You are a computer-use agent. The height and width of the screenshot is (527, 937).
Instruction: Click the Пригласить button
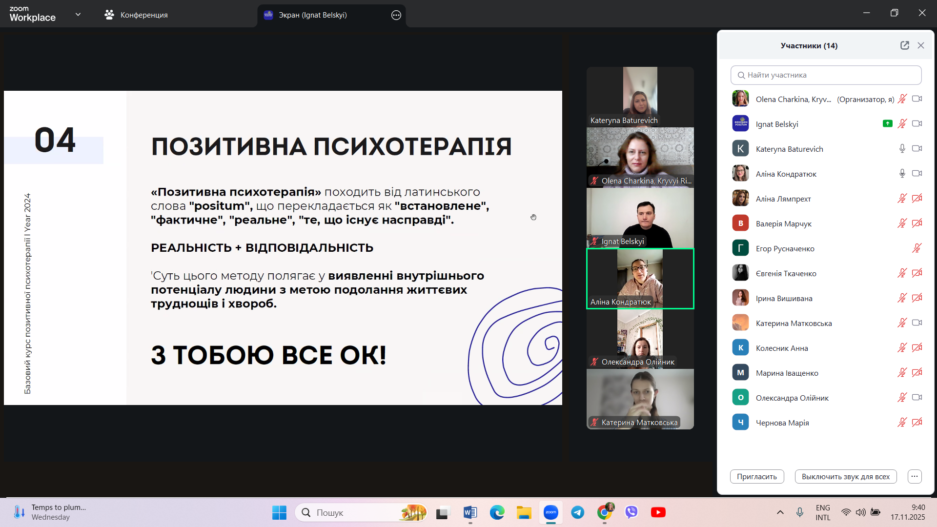click(756, 476)
